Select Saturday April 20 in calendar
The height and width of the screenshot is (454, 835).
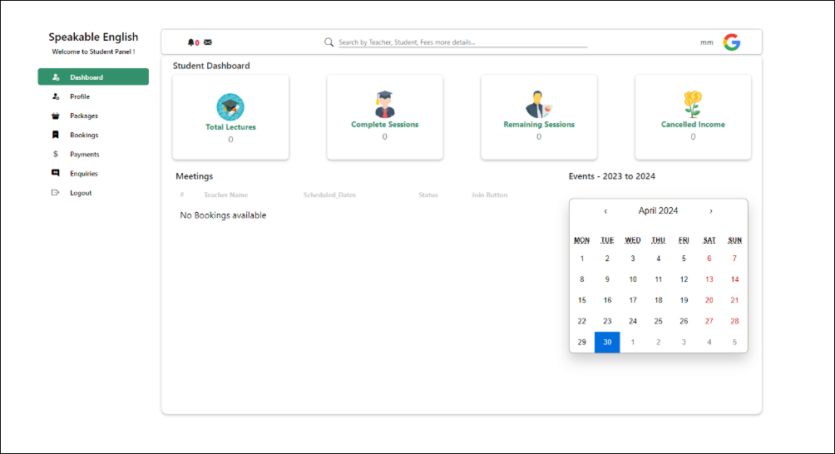pos(709,300)
